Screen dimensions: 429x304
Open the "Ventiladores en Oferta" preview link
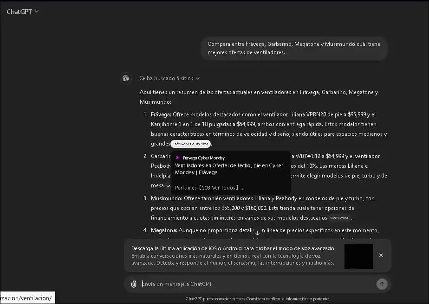tap(229, 169)
